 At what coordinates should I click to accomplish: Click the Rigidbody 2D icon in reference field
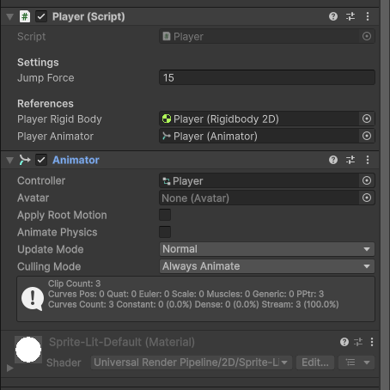[x=167, y=119]
